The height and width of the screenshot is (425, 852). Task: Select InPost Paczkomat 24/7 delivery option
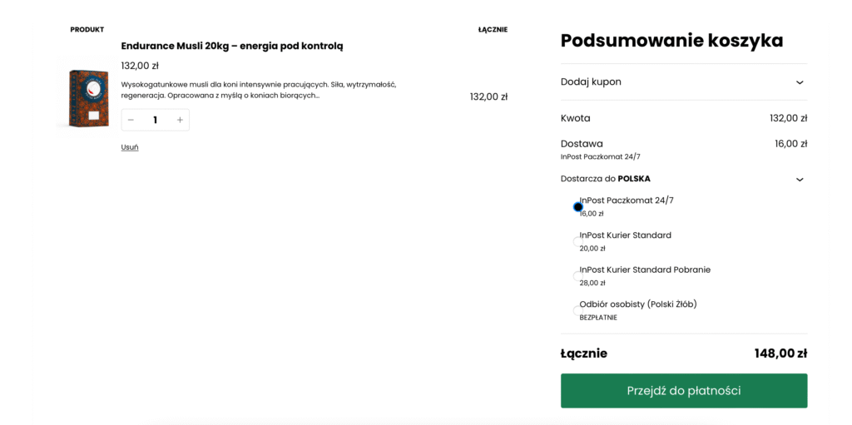pos(578,207)
